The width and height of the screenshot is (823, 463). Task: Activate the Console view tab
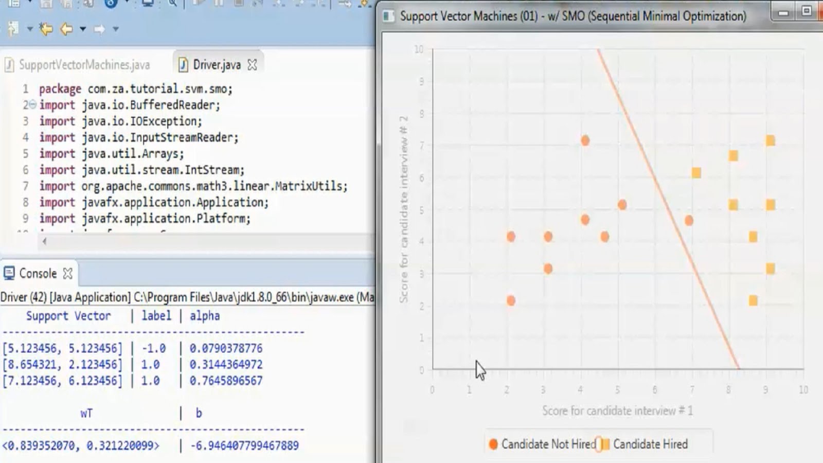(x=38, y=273)
